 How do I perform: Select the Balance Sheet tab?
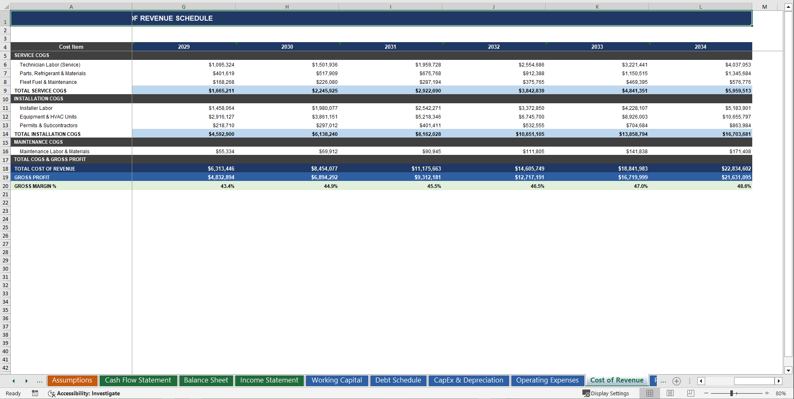coord(206,380)
